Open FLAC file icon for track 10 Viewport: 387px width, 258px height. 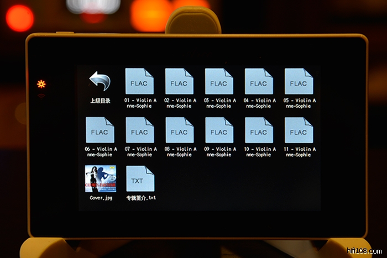tap(259, 130)
